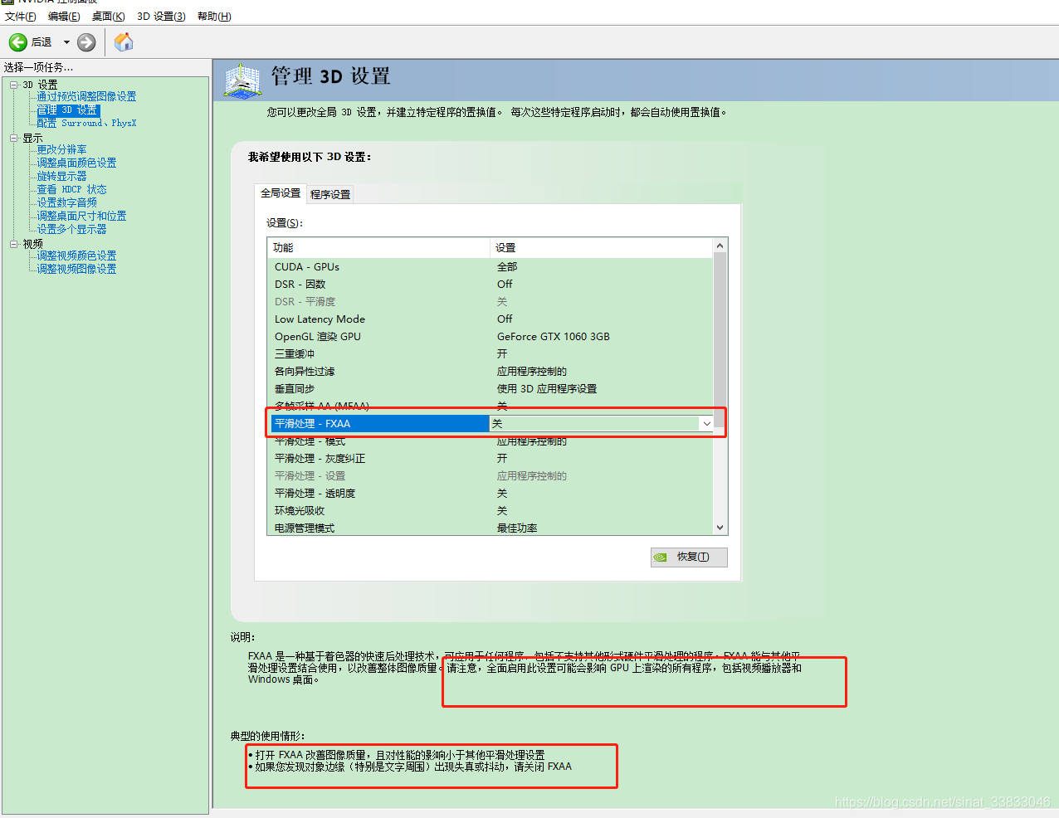Viewport: 1059px width, 818px height.
Task: Open the FXAA setting value dropdown
Action: [706, 424]
